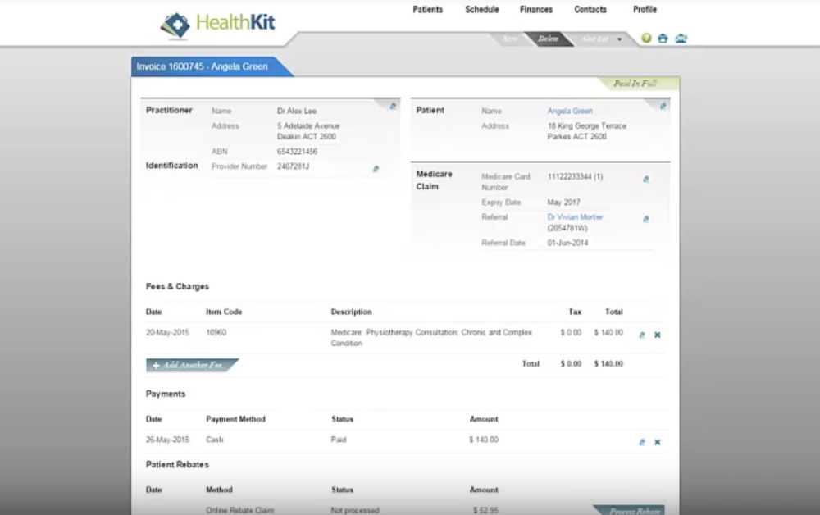Open the Alex Lee user dropdown
The width and height of the screenshot is (820, 515).
(601, 39)
